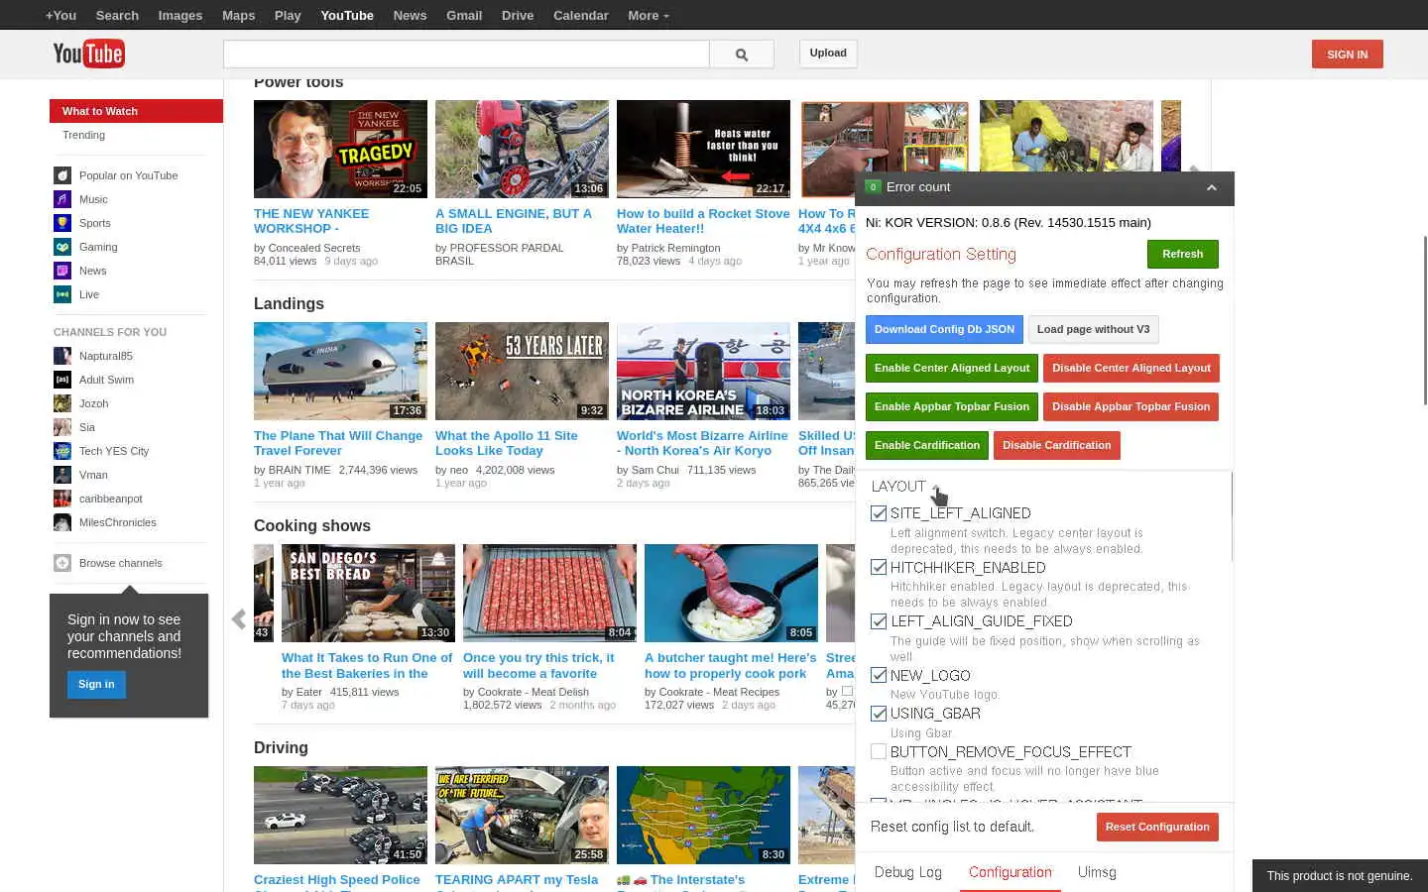Open Maps from the top bar
The width and height of the screenshot is (1428, 892).
pos(238,15)
